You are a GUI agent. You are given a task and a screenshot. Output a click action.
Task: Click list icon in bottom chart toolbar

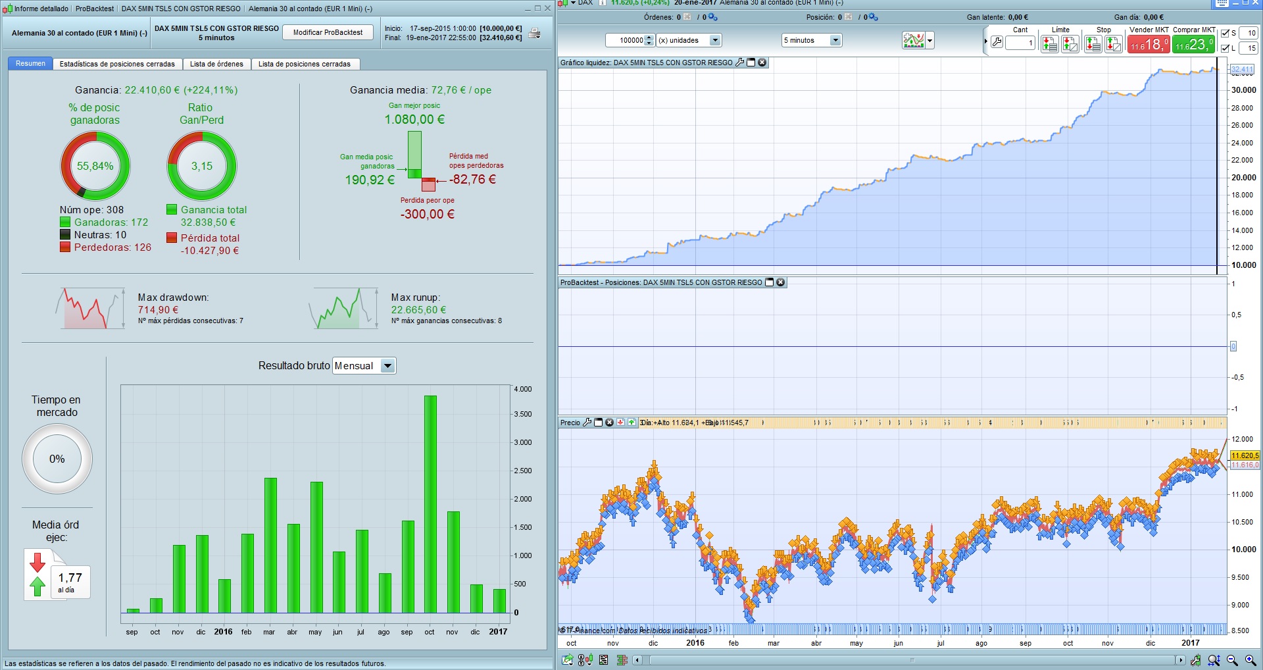[x=603, y=659]
